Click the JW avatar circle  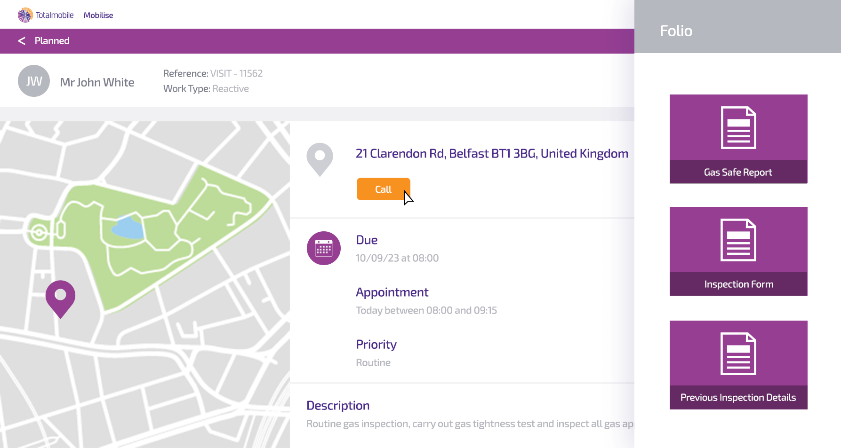pos(34,81)
